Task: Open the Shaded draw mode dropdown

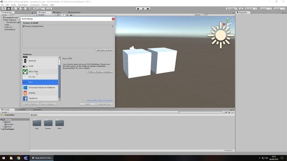Action: pos(47,15)
